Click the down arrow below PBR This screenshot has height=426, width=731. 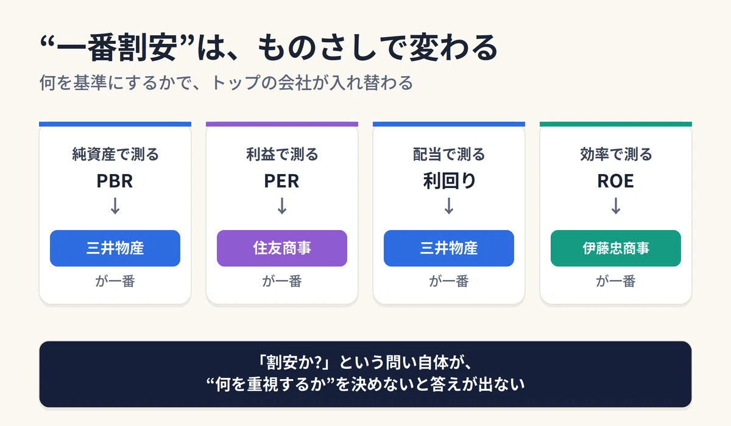(115, 206)
